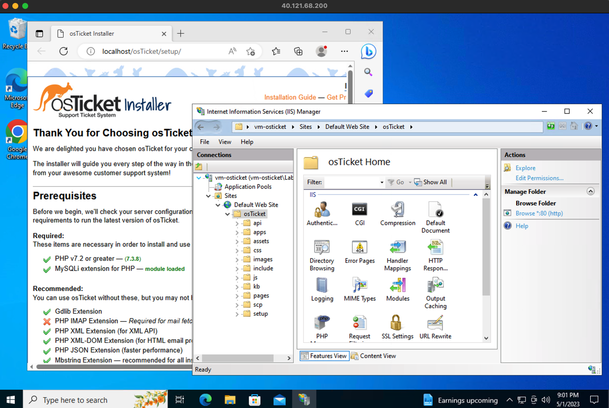Image resolution: width=609 pixels, height=408 pixels.
Task: Click Browse *:80 (http) link
Action: tap(539, 213)
